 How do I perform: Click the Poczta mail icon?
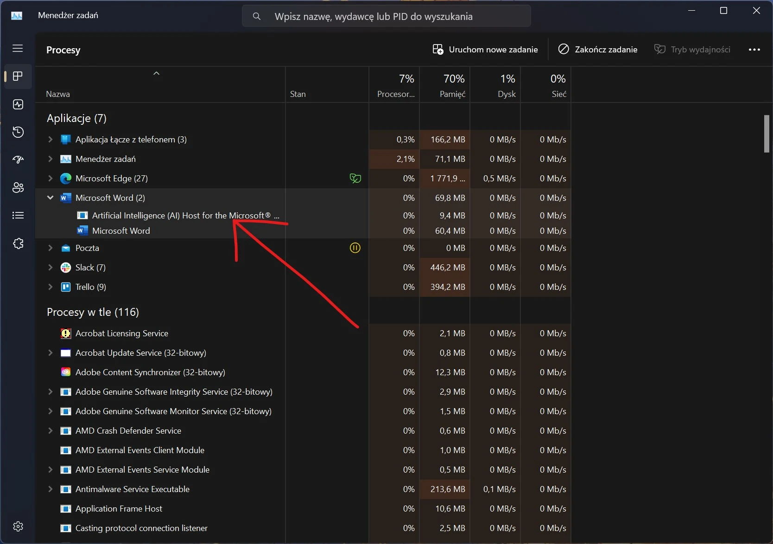point(66,248)
